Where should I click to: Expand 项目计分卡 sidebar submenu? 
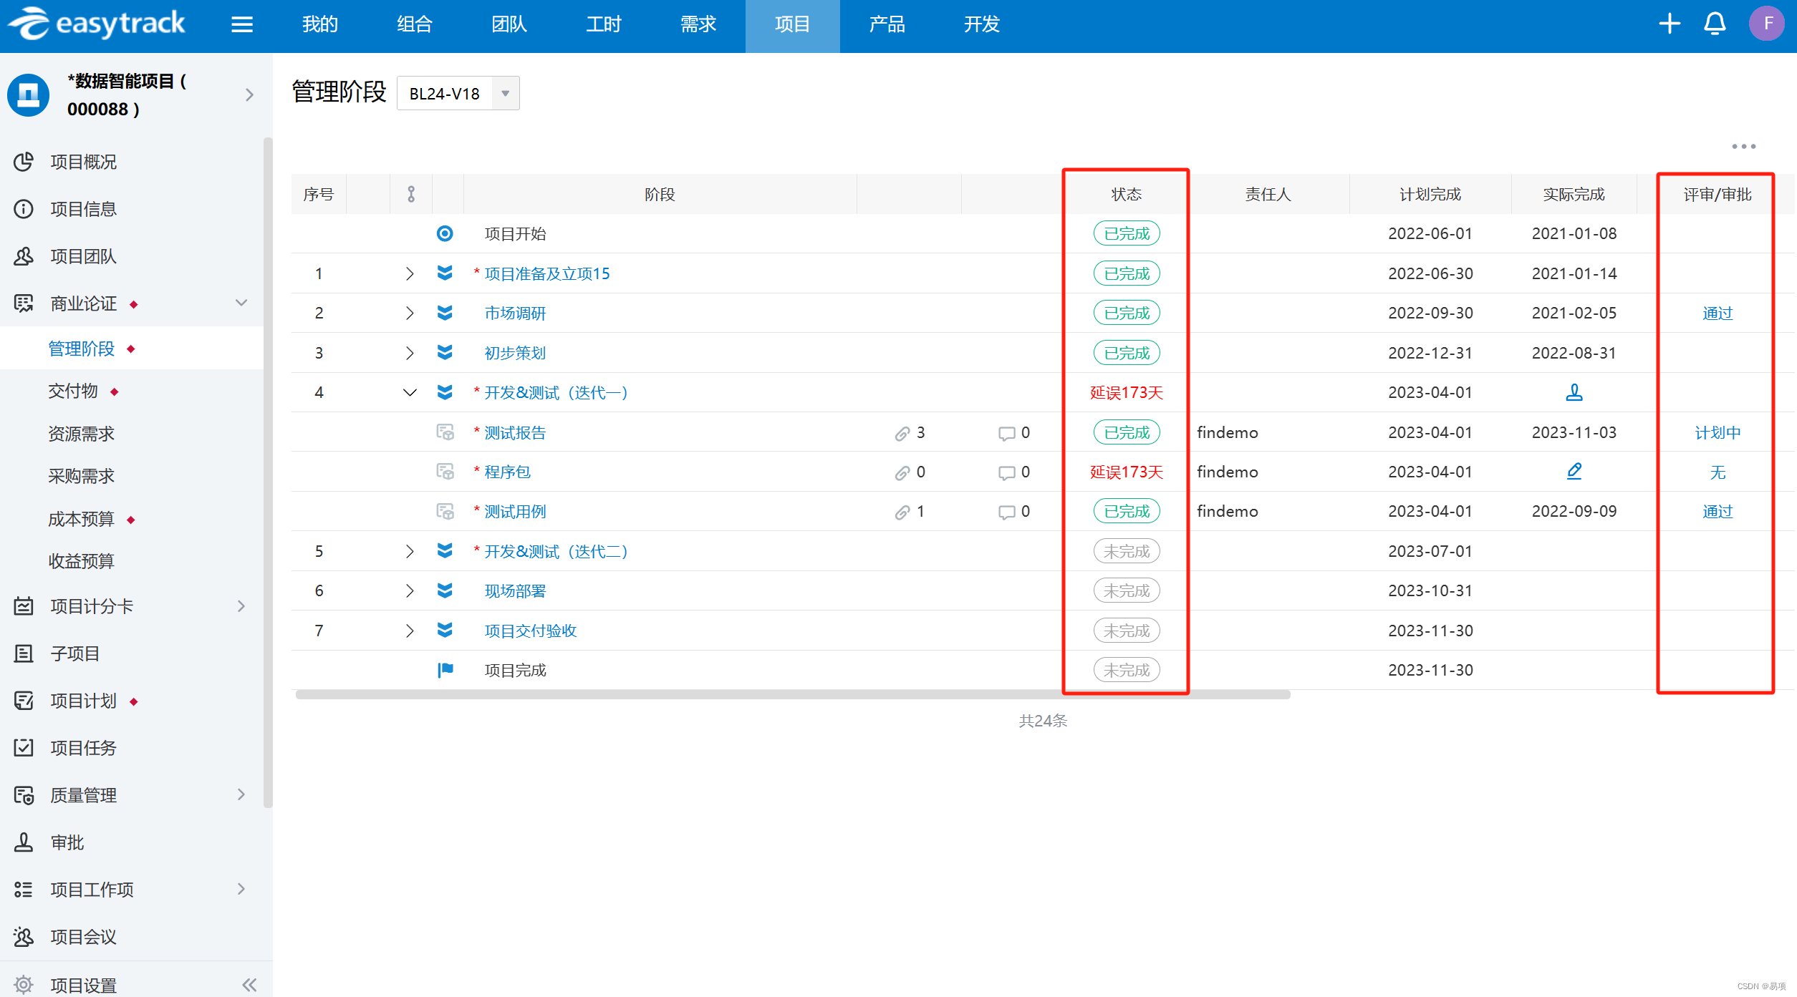click(241, 606)
